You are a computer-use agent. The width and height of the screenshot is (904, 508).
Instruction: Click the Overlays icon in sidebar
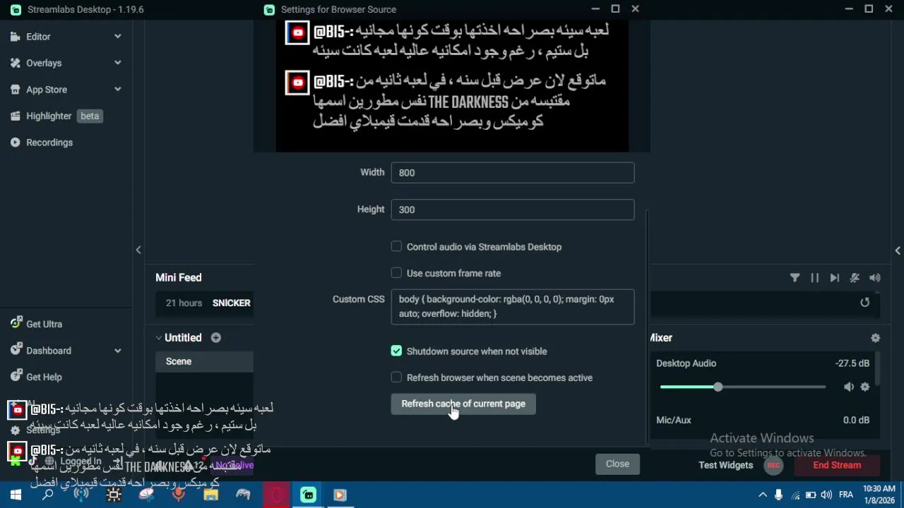[x=15, y=63]
